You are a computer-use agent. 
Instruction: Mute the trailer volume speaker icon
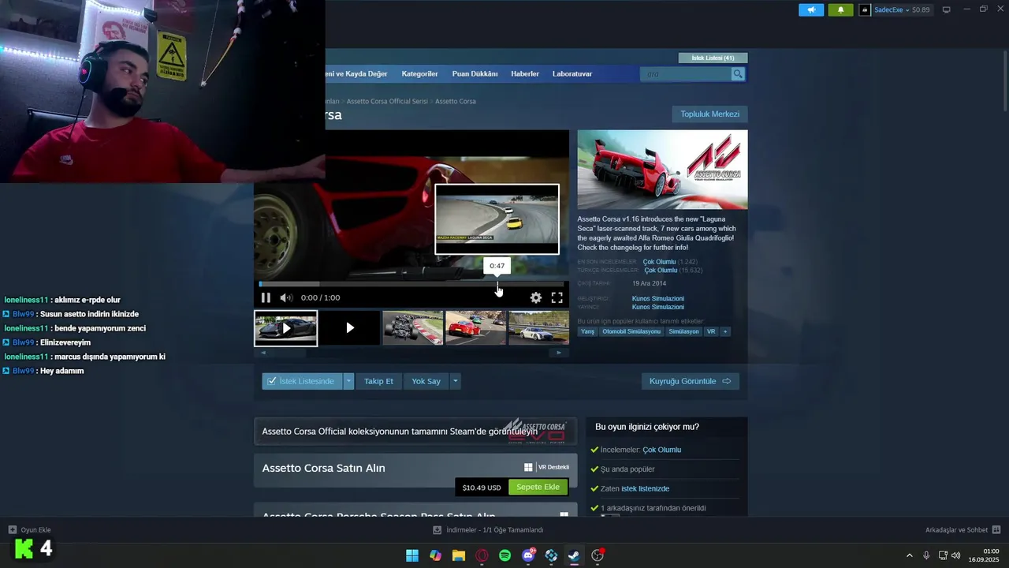pos(286,297)
